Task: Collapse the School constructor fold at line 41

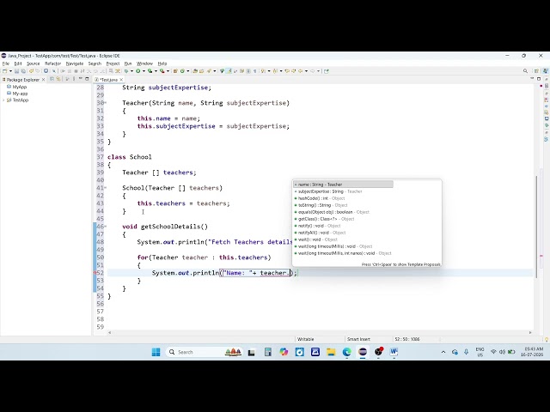Action: point(106,188)
